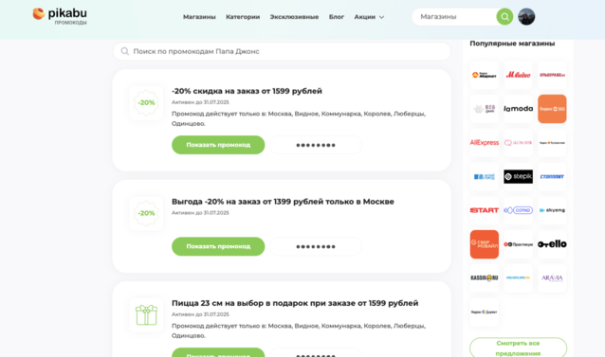The image size is (605, 357).
Task: Expand the Акции dropdown
Action: tap(369, 17)
